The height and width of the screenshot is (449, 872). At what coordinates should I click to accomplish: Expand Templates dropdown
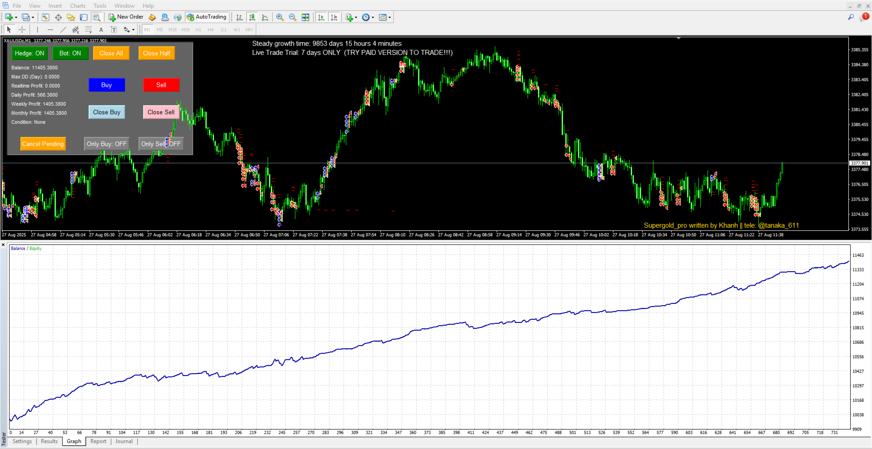pyautogui.click(x=389, y=18)
